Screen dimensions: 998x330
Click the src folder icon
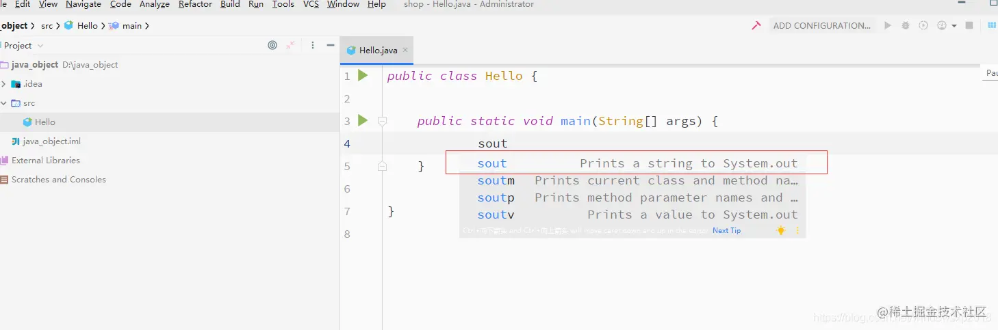click(x=16, y=103)
